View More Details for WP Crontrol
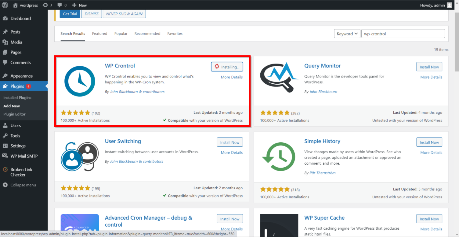 (232, 77)
